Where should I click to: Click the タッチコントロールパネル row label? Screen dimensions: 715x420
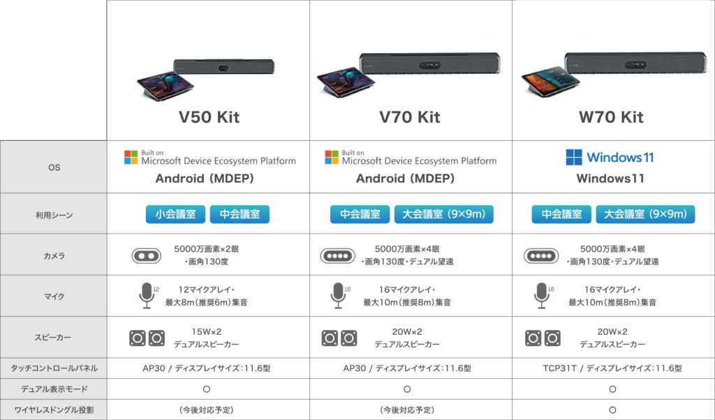(54, 368)
